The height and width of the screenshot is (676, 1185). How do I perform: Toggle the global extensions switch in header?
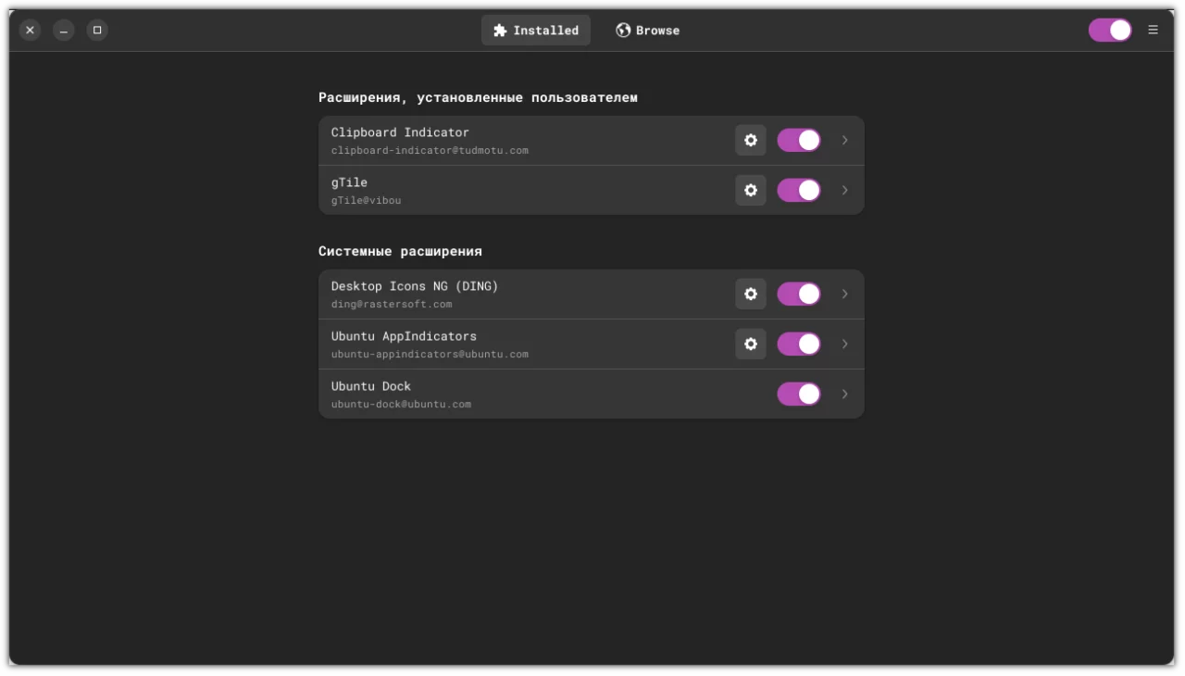(1109, 30)
